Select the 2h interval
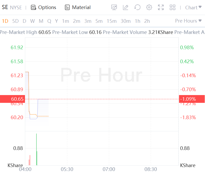 [147, 21]
